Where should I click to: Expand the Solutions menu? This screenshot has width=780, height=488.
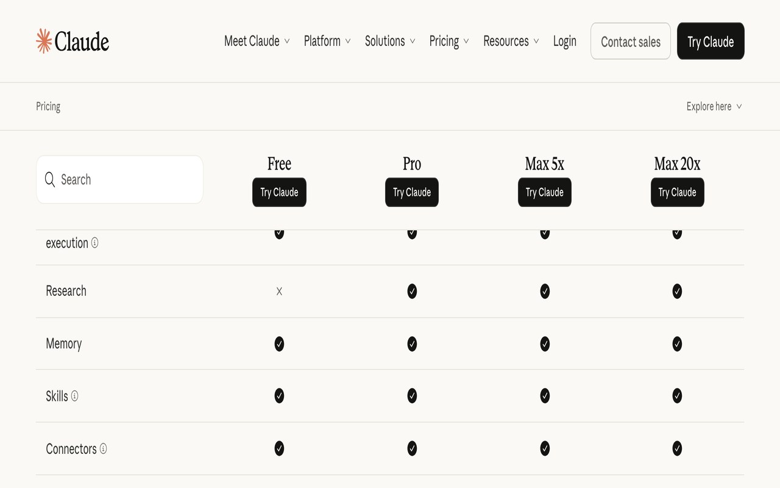pyautogui.click(x=390, y=41)
